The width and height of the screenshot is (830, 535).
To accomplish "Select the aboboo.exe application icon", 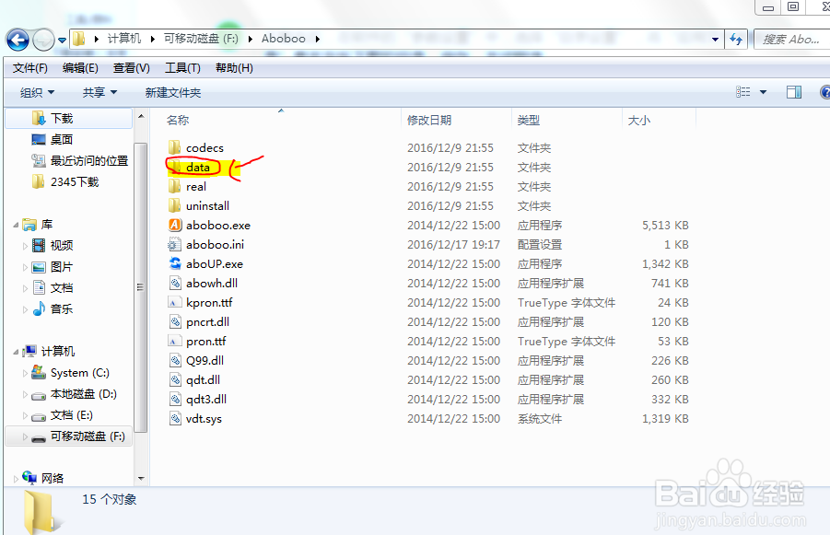I will (175, 225).
